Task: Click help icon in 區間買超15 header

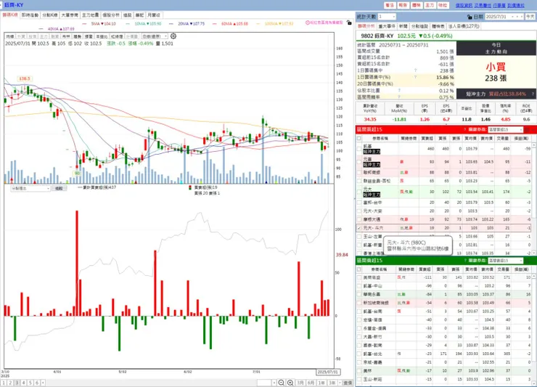Action: [x=464, y=129]
